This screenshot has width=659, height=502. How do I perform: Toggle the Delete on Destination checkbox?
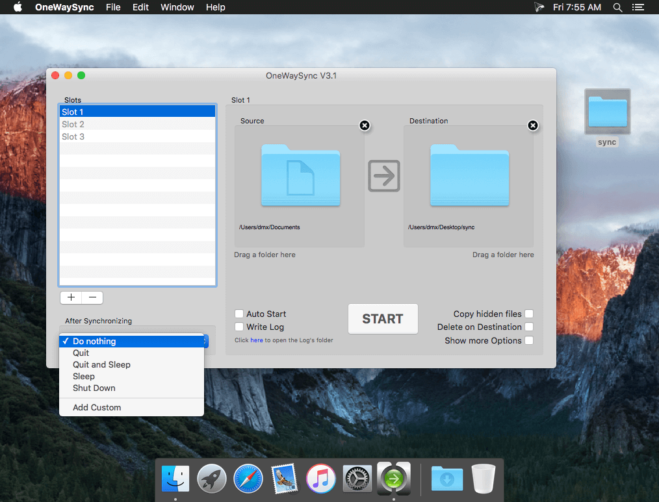[529, 327]
